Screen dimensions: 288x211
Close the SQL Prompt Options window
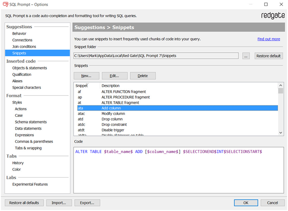pos(281,4)
